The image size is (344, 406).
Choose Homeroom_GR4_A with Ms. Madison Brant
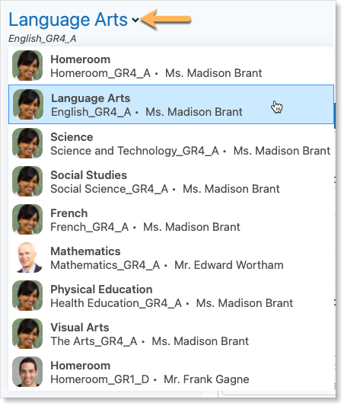(171, 66)
